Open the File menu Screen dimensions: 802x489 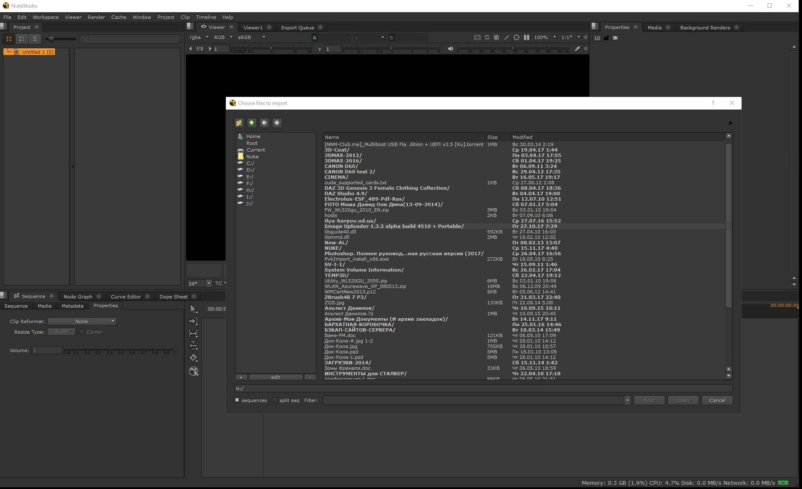click(x=7, y=17)
